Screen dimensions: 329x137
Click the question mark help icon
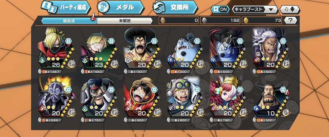(x=290, y=20)
